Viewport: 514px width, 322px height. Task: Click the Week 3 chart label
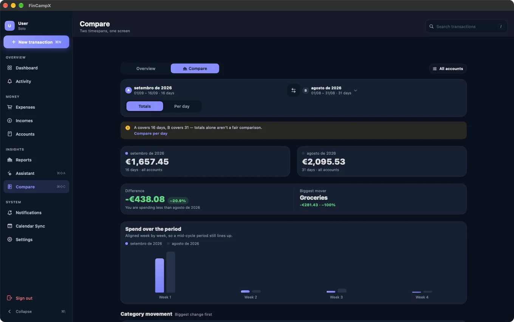(x=336, y=297)
